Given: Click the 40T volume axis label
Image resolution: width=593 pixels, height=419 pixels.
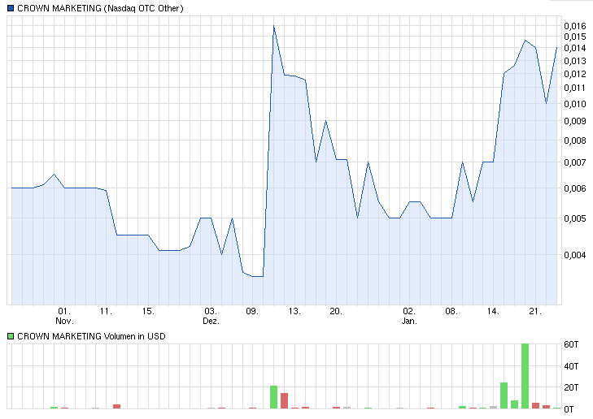Looking at the screenshot, I should (572, 365).
